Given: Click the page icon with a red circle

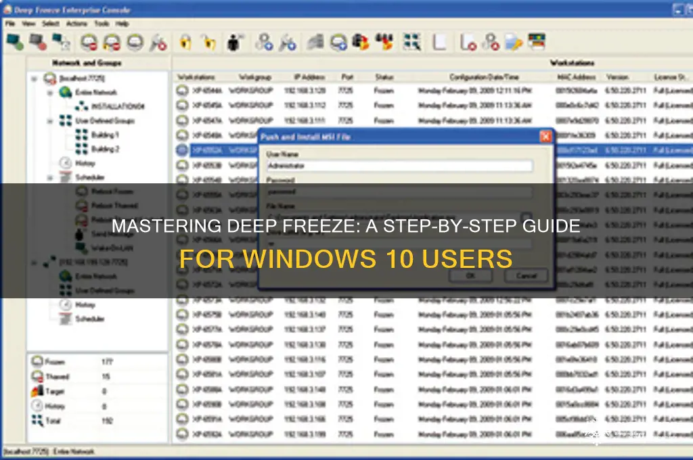Looking at the screenshot, I should [468, 43].
